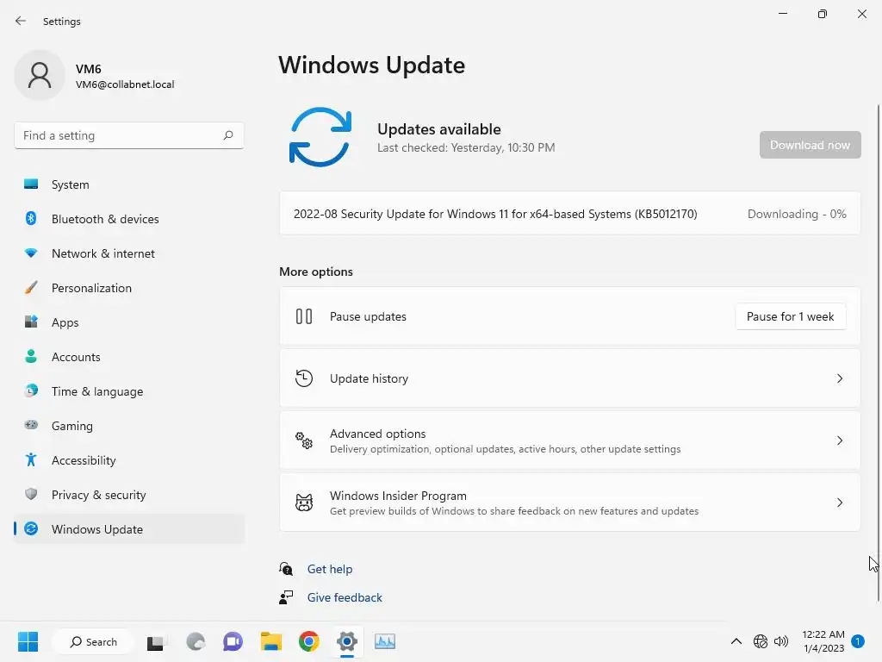Viewport: 882px width, 662px height.
Task: Open Task View on the taskbar
Action: pyautogui.click(x=155, y=642)
